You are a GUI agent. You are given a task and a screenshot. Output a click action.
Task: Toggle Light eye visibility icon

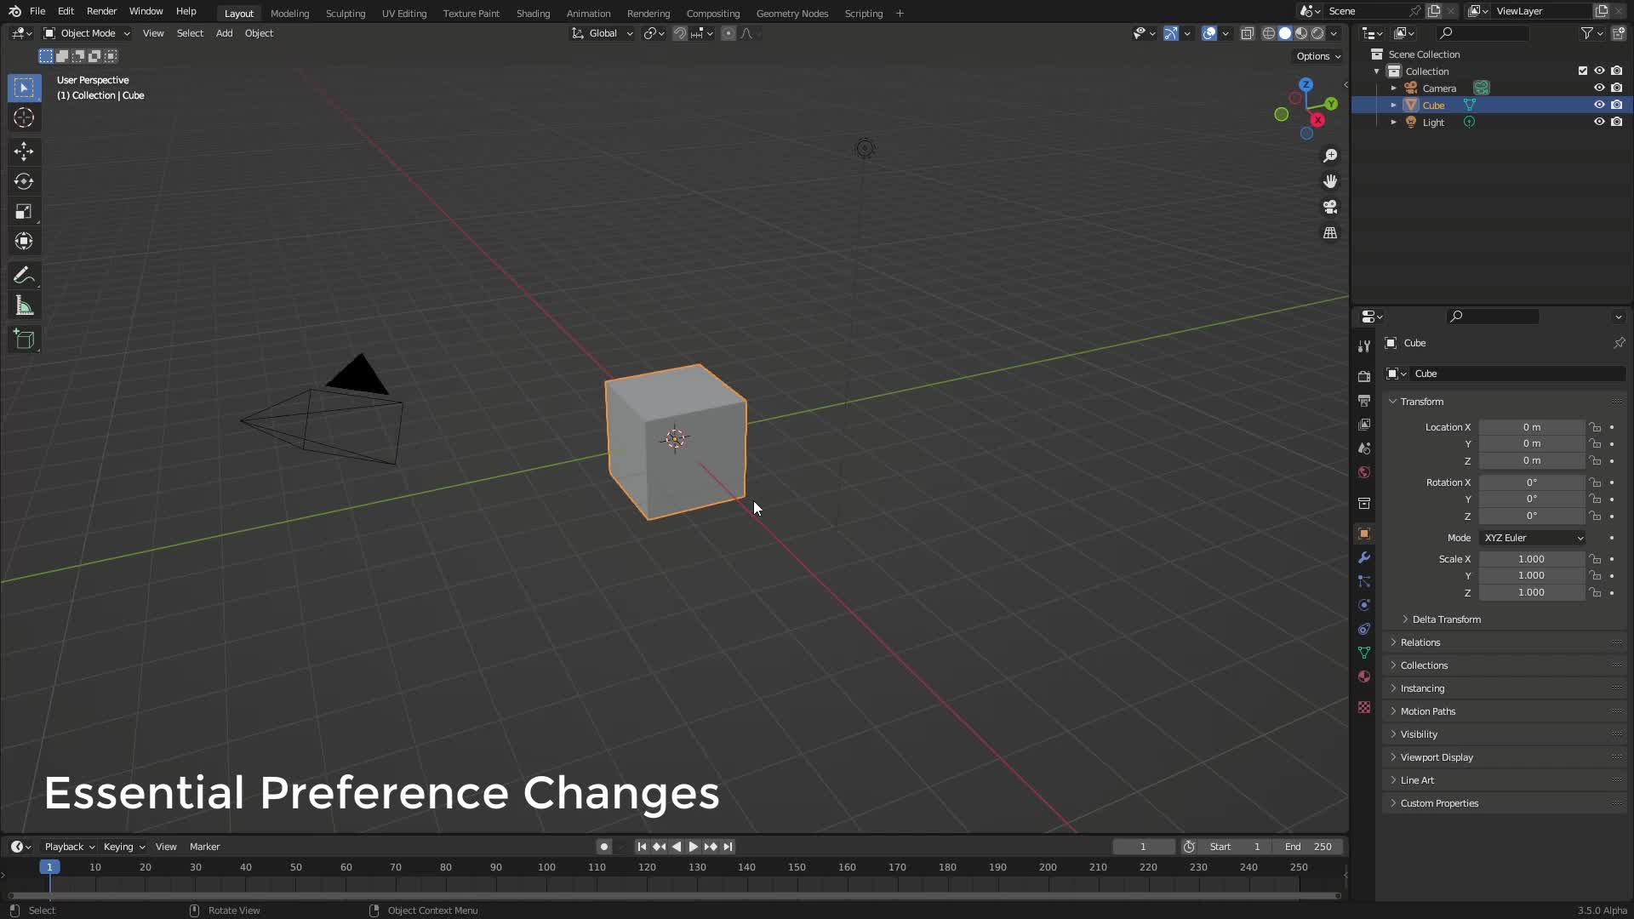pyautogui.click(x=1599, y=122)
